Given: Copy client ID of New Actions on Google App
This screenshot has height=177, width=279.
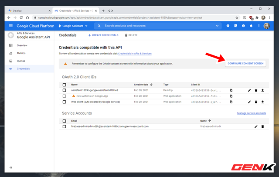Looking at the screenshot, I should tap(231, 96).
